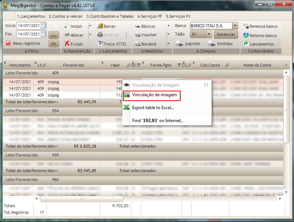294x222 pixels.
Task: Open the DC column filter
Action: click(x=139, y=65)
